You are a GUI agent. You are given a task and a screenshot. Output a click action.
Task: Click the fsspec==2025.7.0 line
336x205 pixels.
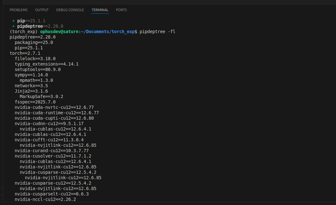point(35,102)
